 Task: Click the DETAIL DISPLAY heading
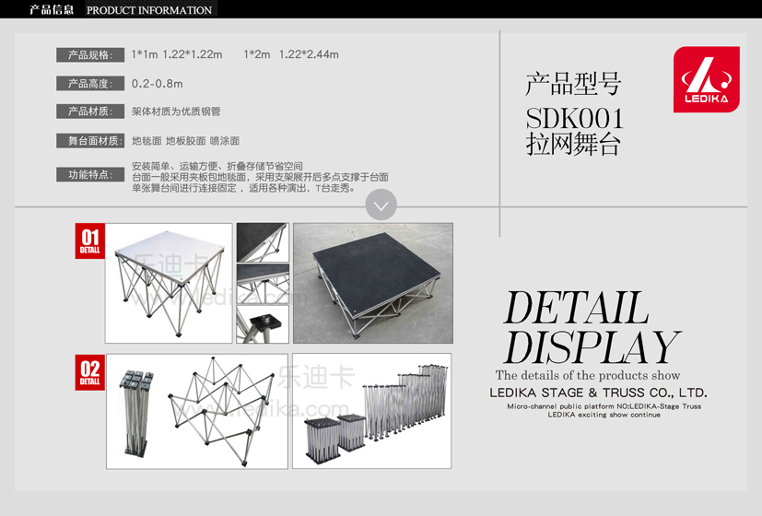pos(592,327)
